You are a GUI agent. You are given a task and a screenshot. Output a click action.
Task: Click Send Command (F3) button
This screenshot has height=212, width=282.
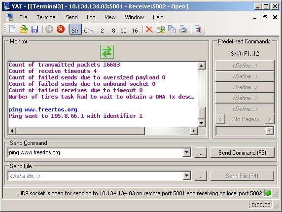(242, 153)
